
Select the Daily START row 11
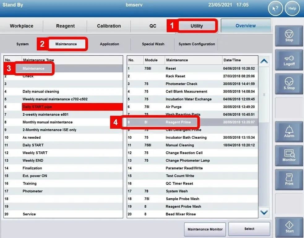tap(63, 145)
